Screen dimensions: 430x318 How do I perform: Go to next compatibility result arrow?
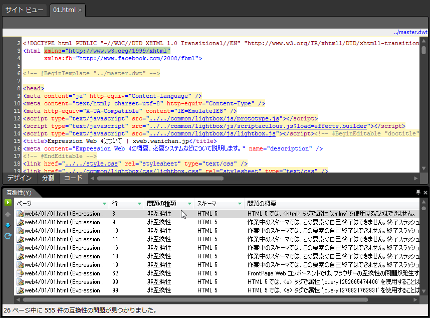(x=8, y=225)
